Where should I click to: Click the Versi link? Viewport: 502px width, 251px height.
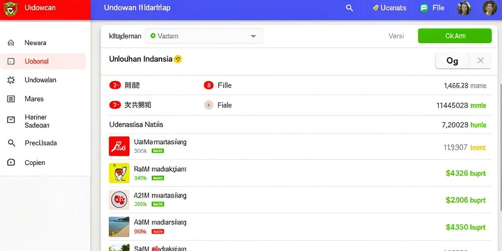tap(396, 36)
